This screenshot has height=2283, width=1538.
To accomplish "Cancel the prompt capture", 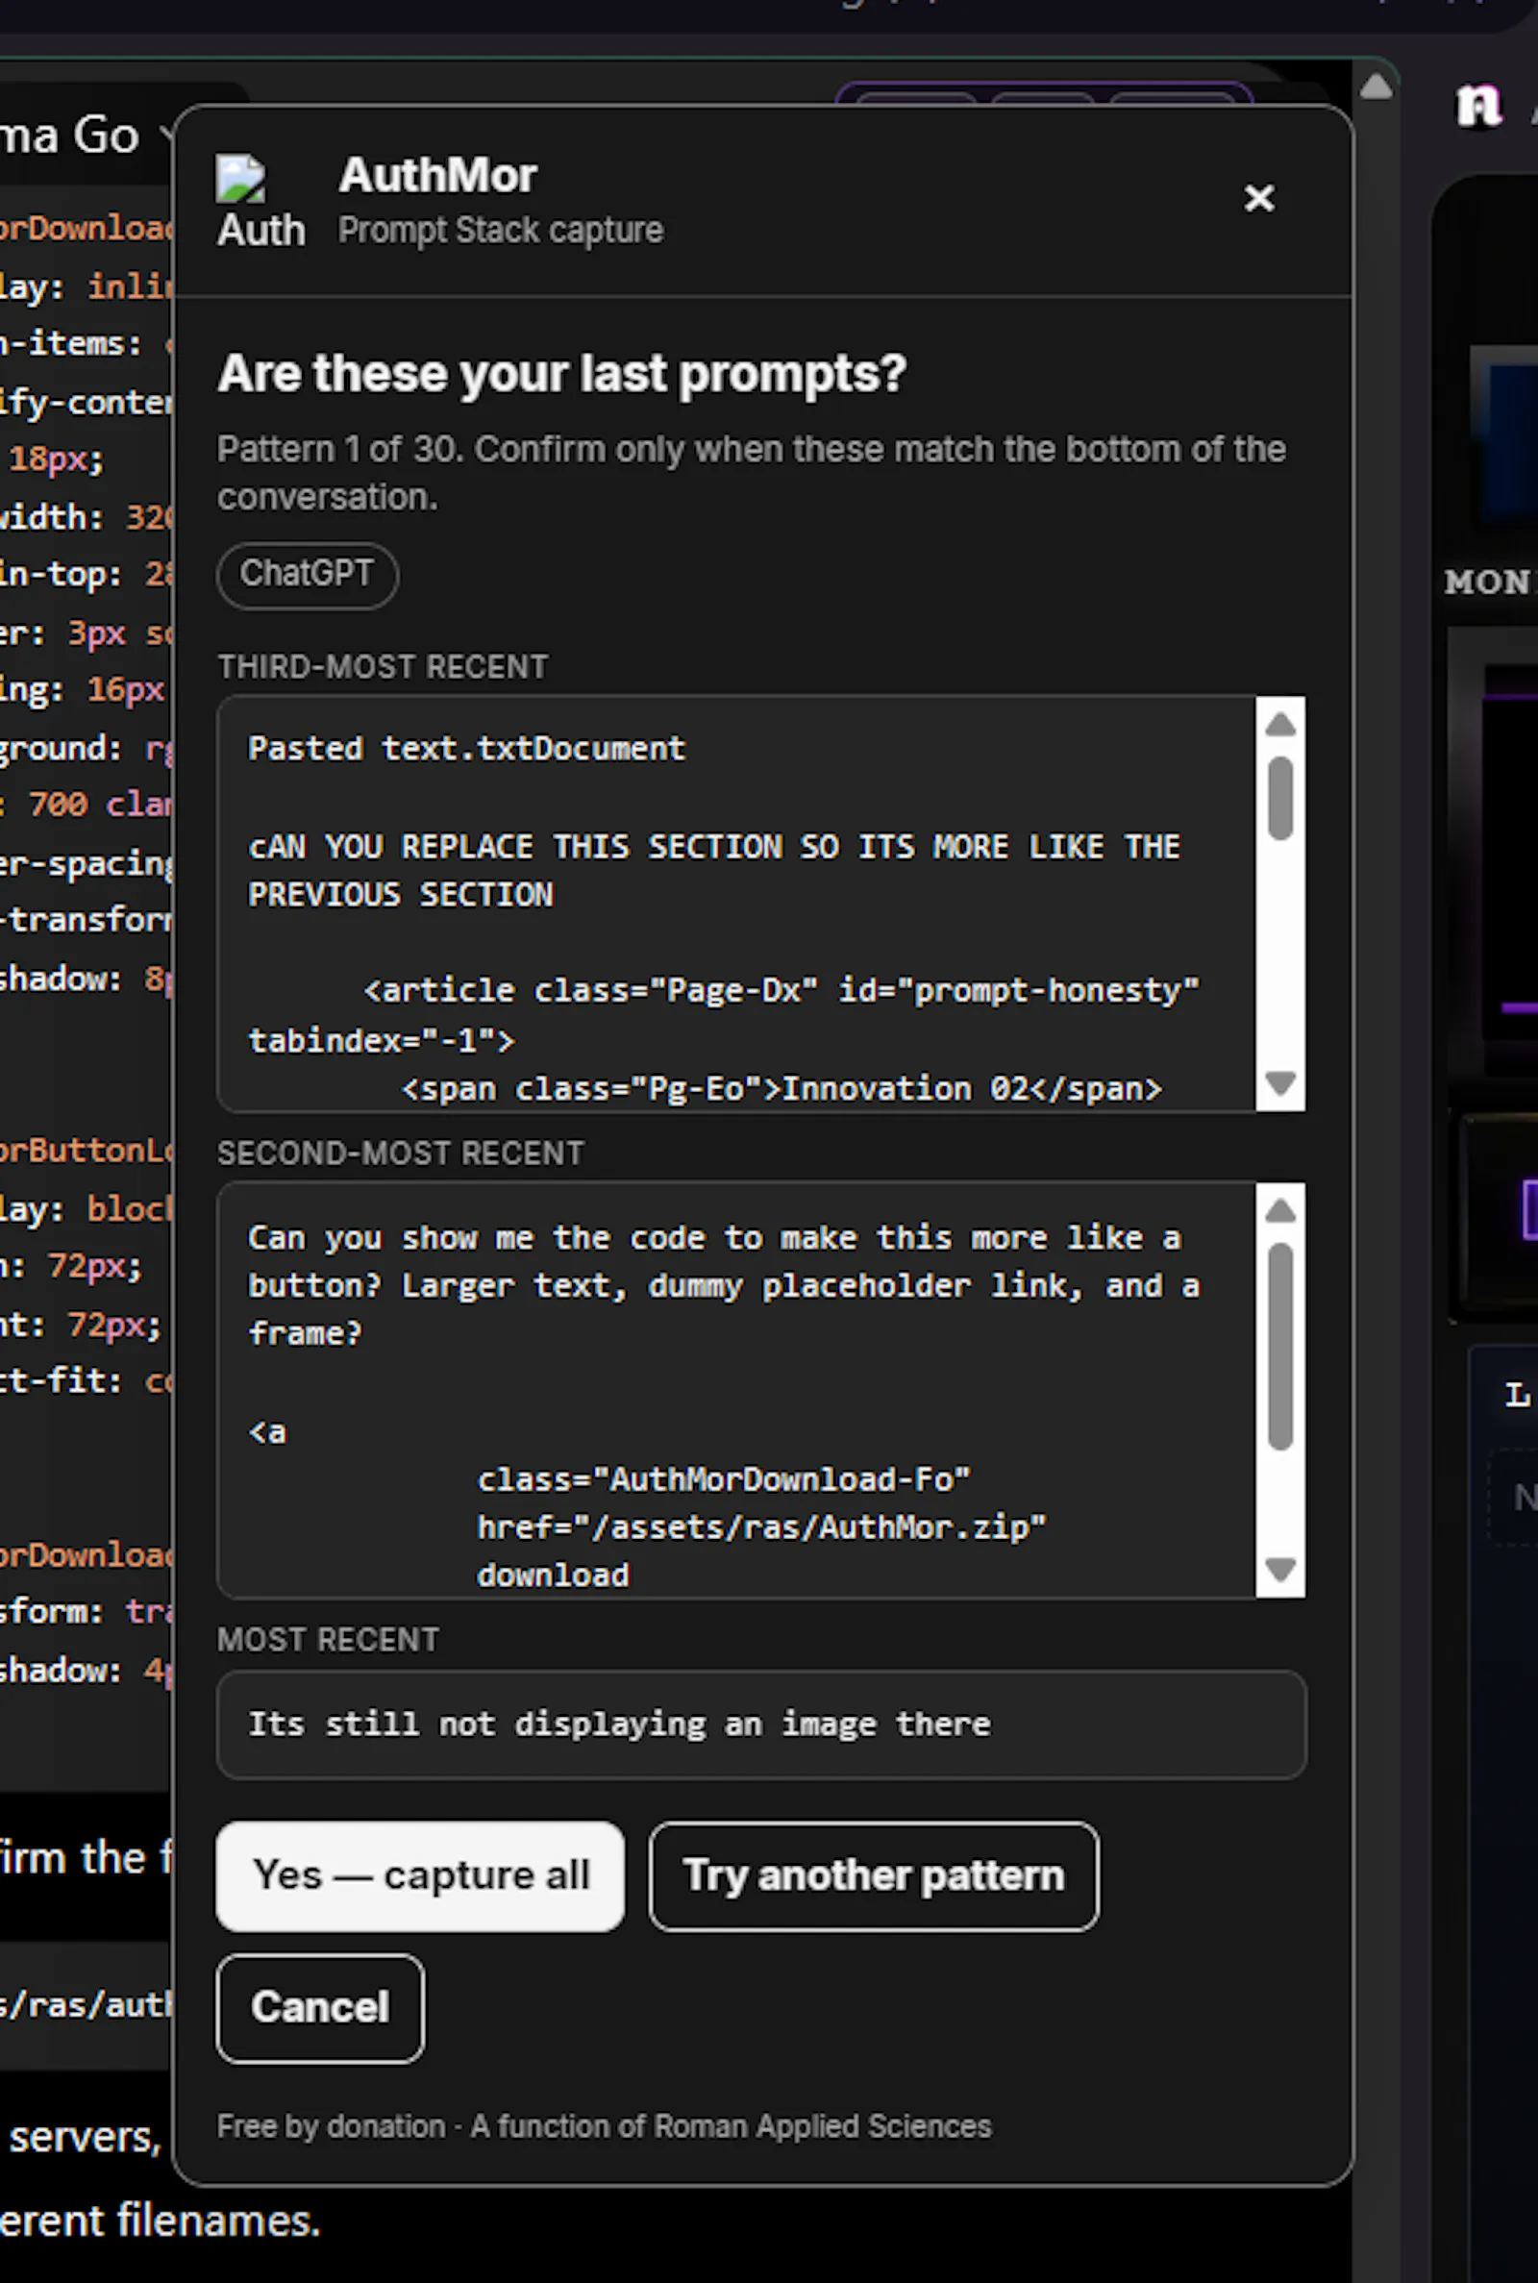I will 320,2007.
